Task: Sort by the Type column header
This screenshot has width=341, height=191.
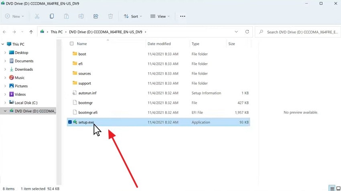Action: pyautogui.click(x=195, y=44)
